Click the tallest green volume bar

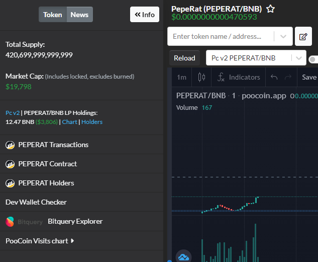point(256,243)
